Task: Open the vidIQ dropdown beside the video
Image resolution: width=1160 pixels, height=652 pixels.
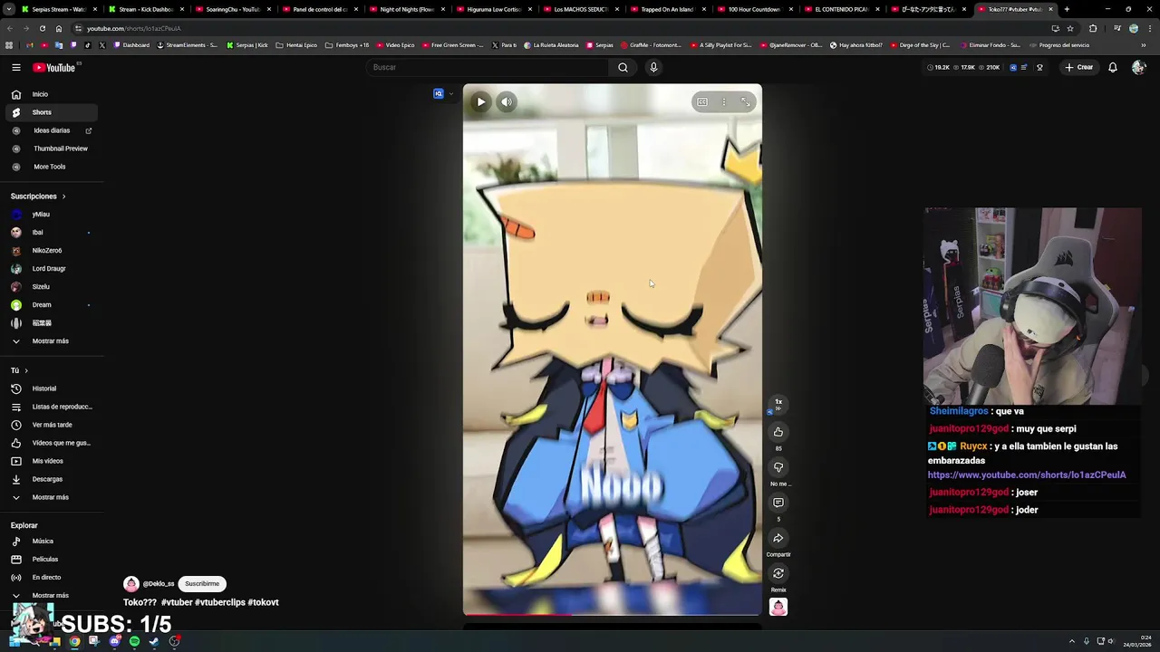Action: (451, 93)
